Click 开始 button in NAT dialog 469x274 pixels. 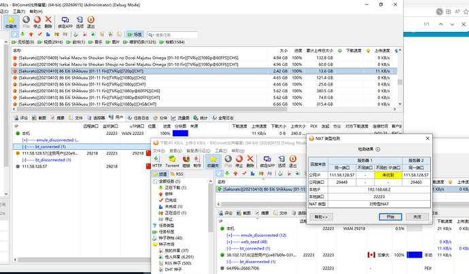click(x=390, y=217)
